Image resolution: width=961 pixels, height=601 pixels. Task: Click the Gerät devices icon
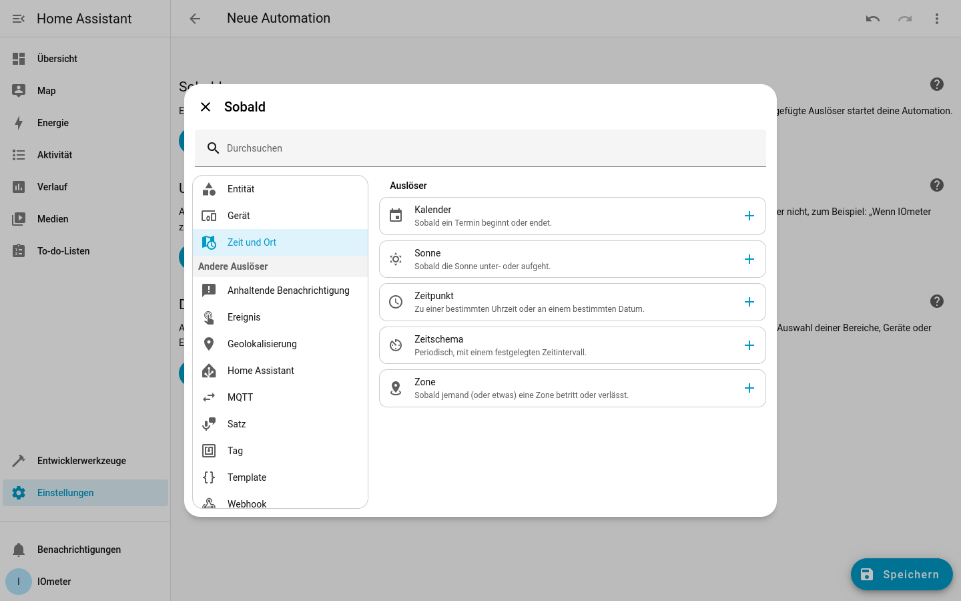click(209, 216)
